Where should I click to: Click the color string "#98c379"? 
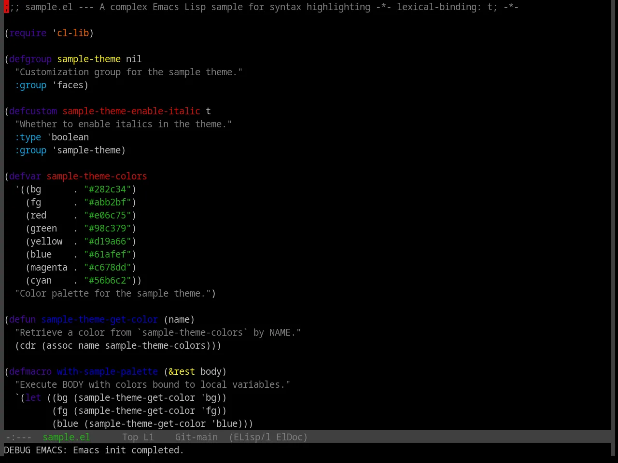tap(108, 228)
